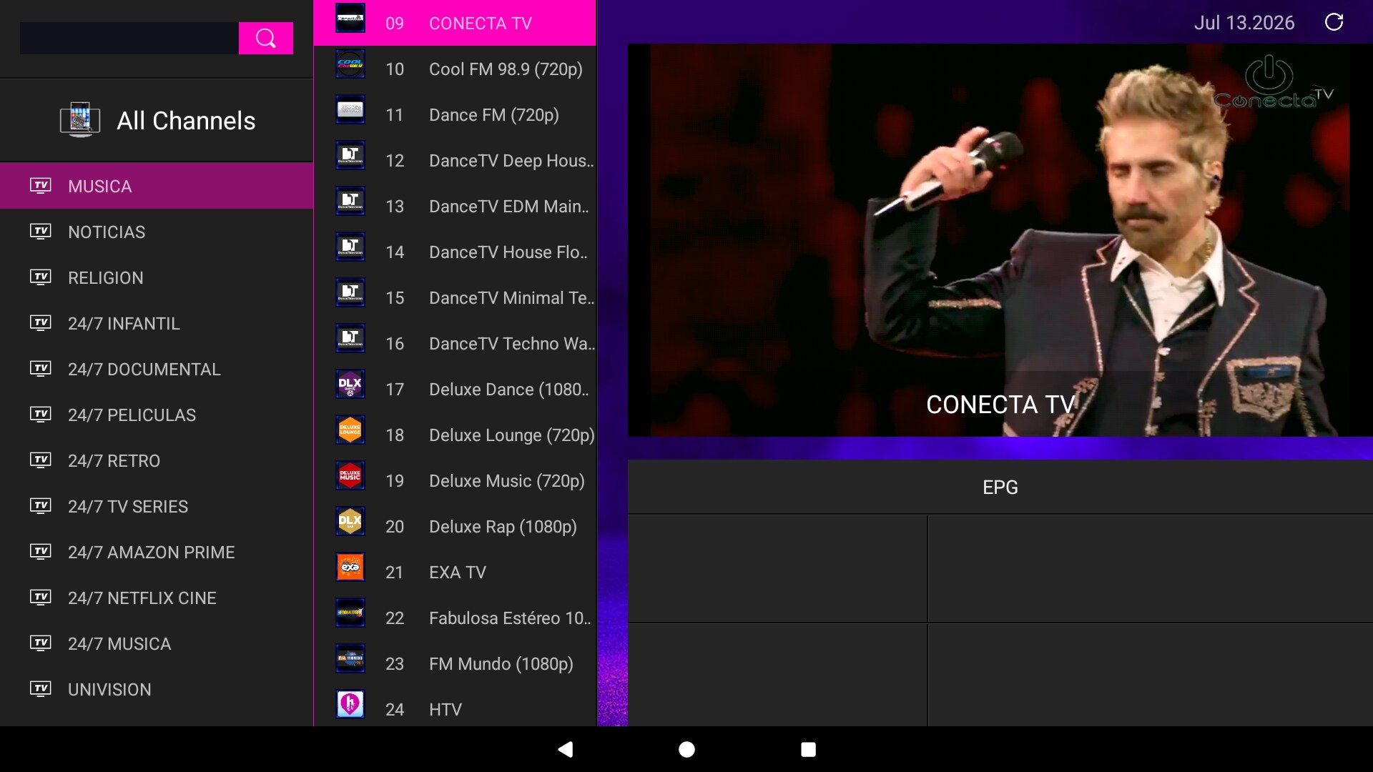Play channel 19 Deluxe Music (720p)
The height and width of the screenshot is (772, 1373).
(x=455, y=480)
